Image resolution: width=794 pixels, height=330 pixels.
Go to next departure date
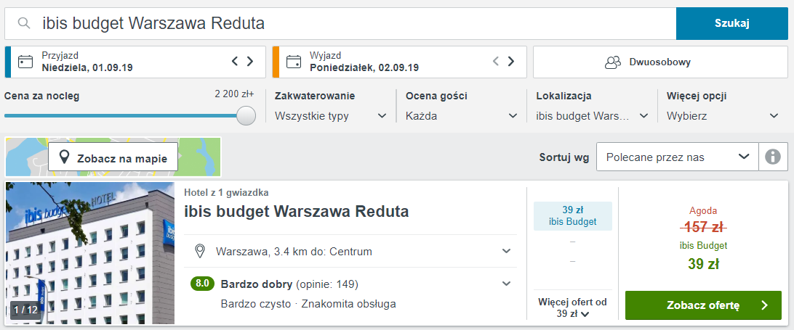pyautogui.click(x=511, y=61)
